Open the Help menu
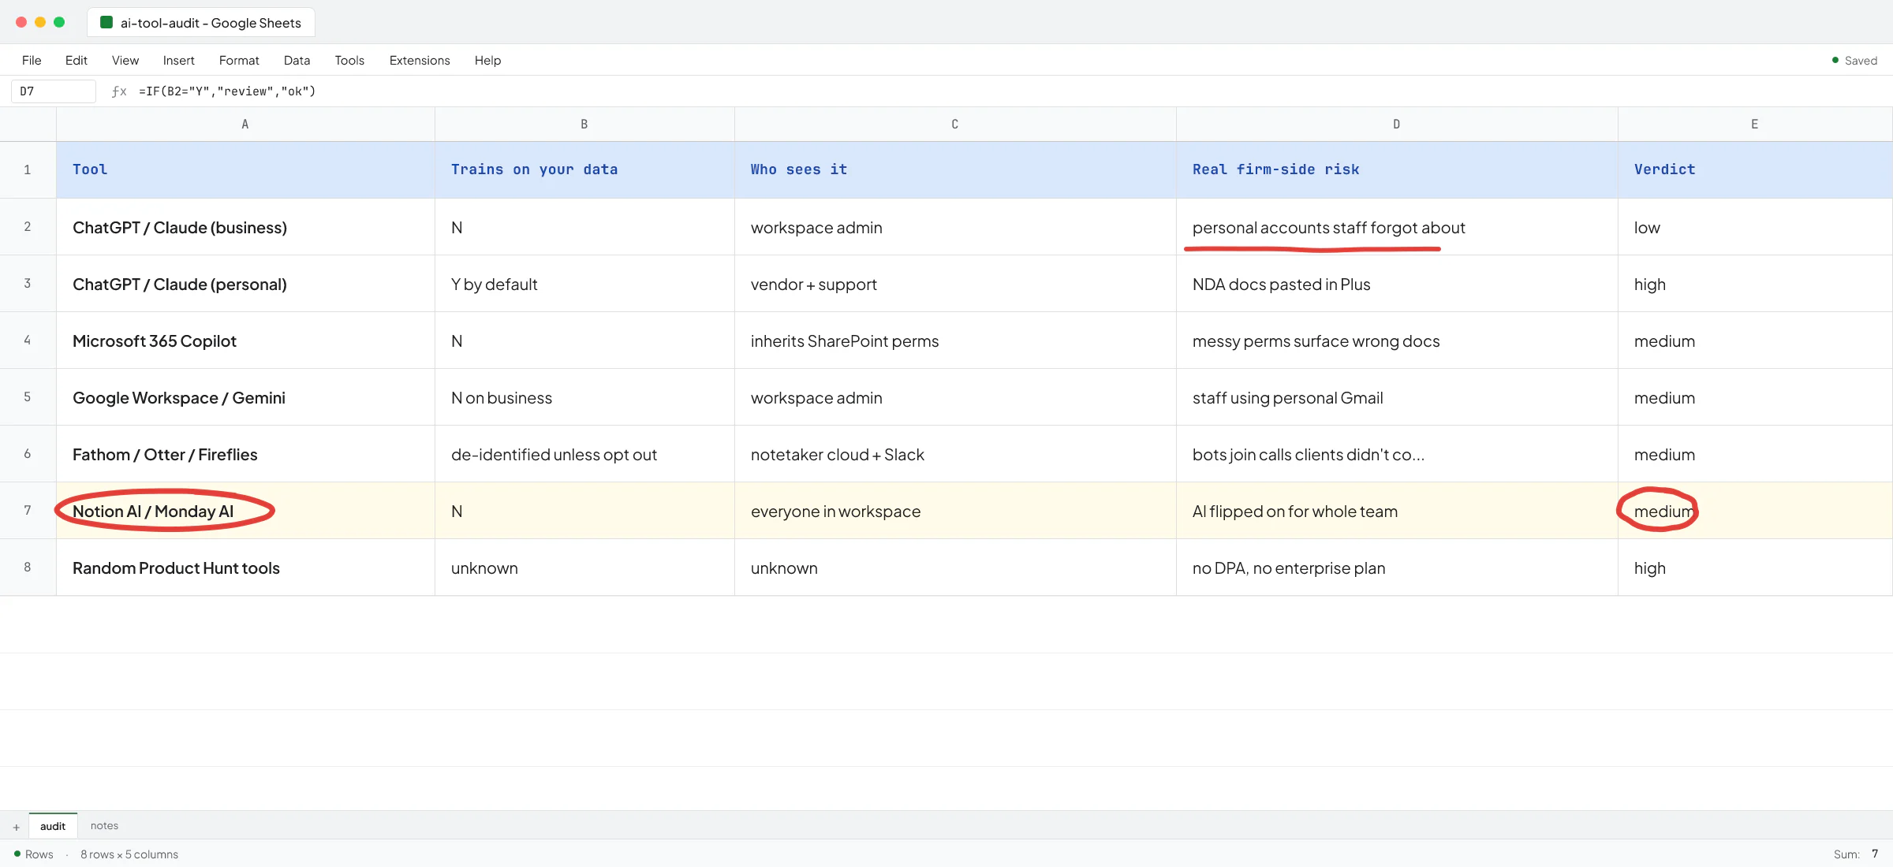The width and height of the screenshot is (1893, 867). point(488,61)
